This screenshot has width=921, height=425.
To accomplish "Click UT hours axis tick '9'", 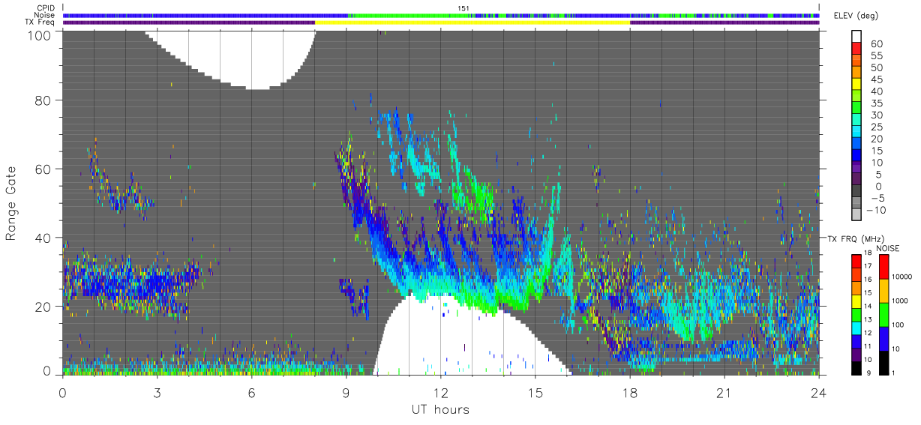I will coord(346,393).
